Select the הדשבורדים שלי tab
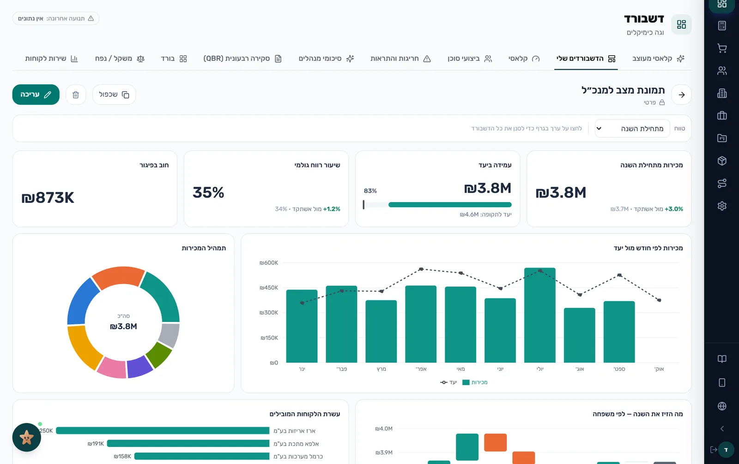739x464 pixels. point(586,59)
